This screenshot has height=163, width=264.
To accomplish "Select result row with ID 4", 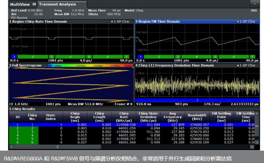I will coord(132,135).
